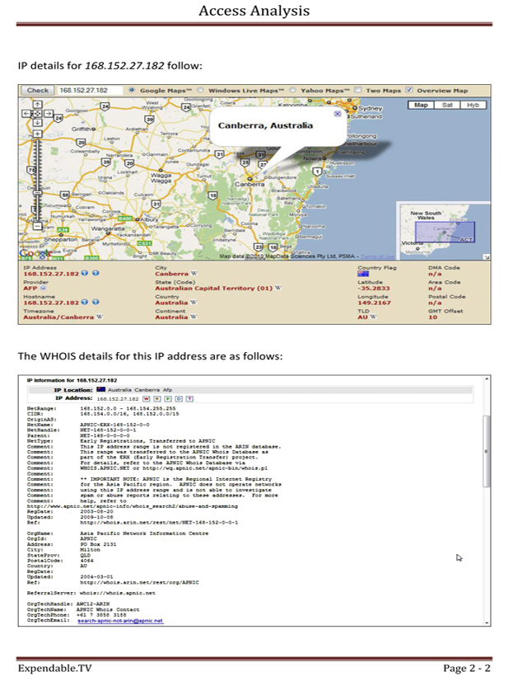Click the WHOIS panel scroll down arrow

coord(487,622)
